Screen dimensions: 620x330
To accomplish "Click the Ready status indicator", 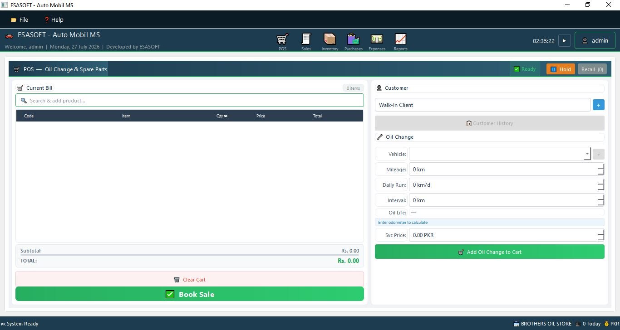I will click(525, 69).
